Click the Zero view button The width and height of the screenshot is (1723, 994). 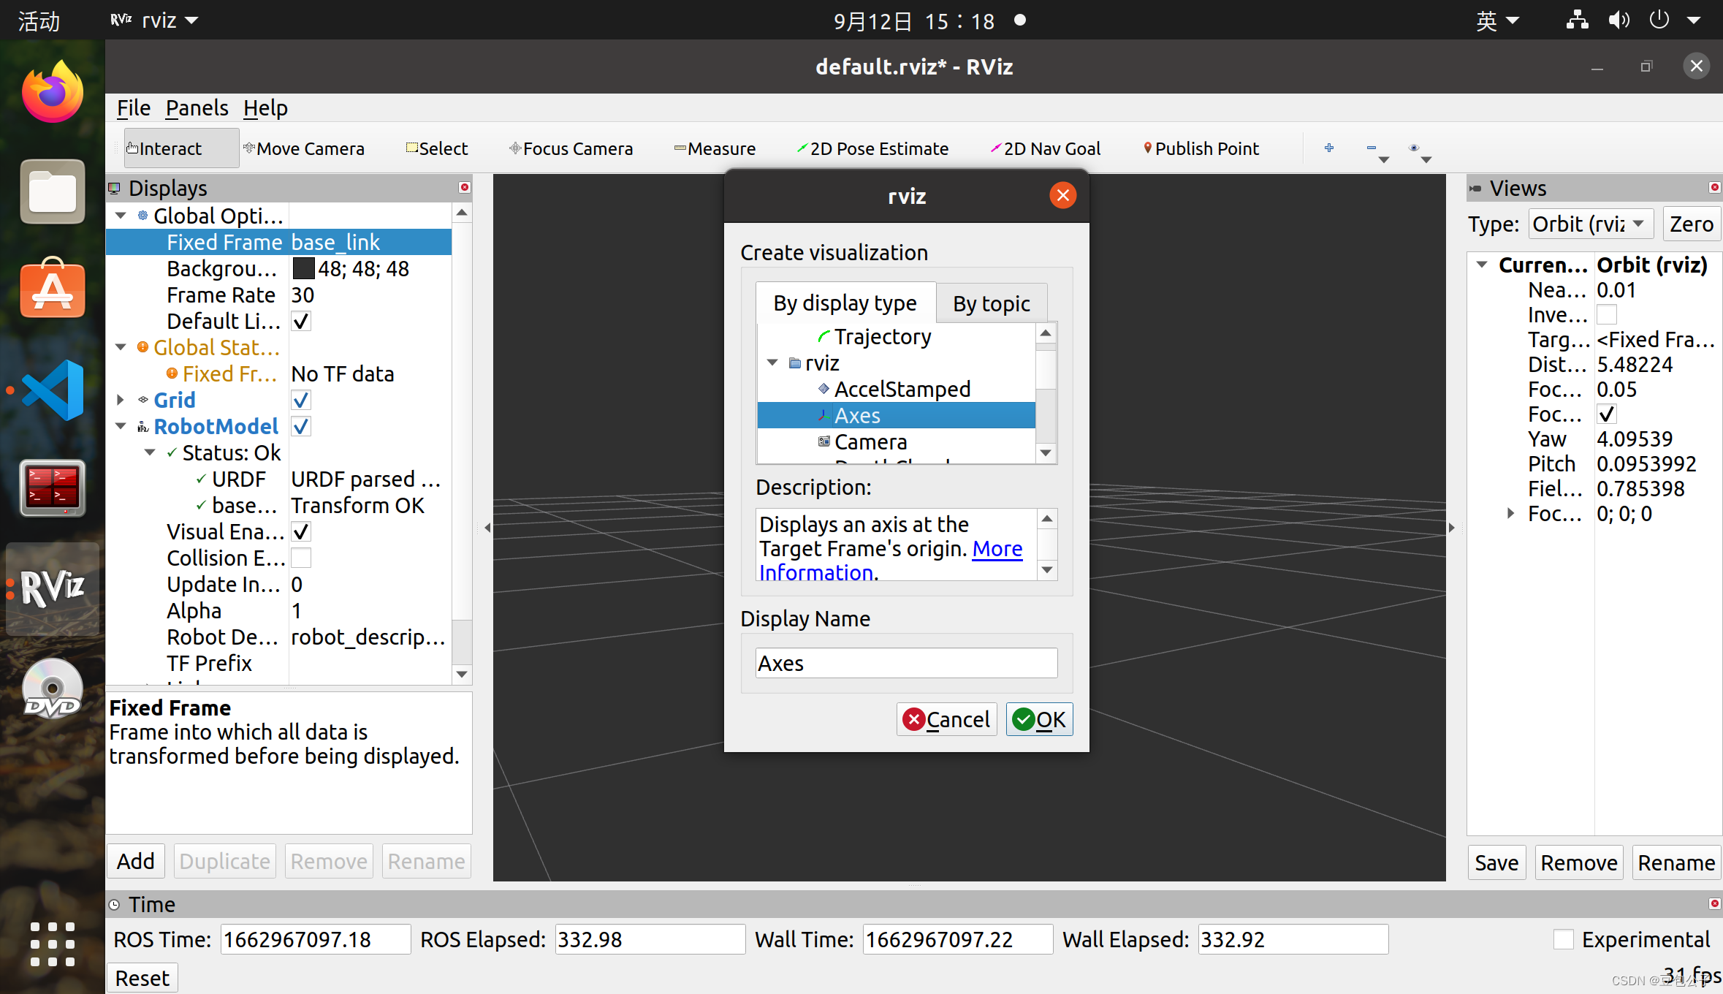1691,224
